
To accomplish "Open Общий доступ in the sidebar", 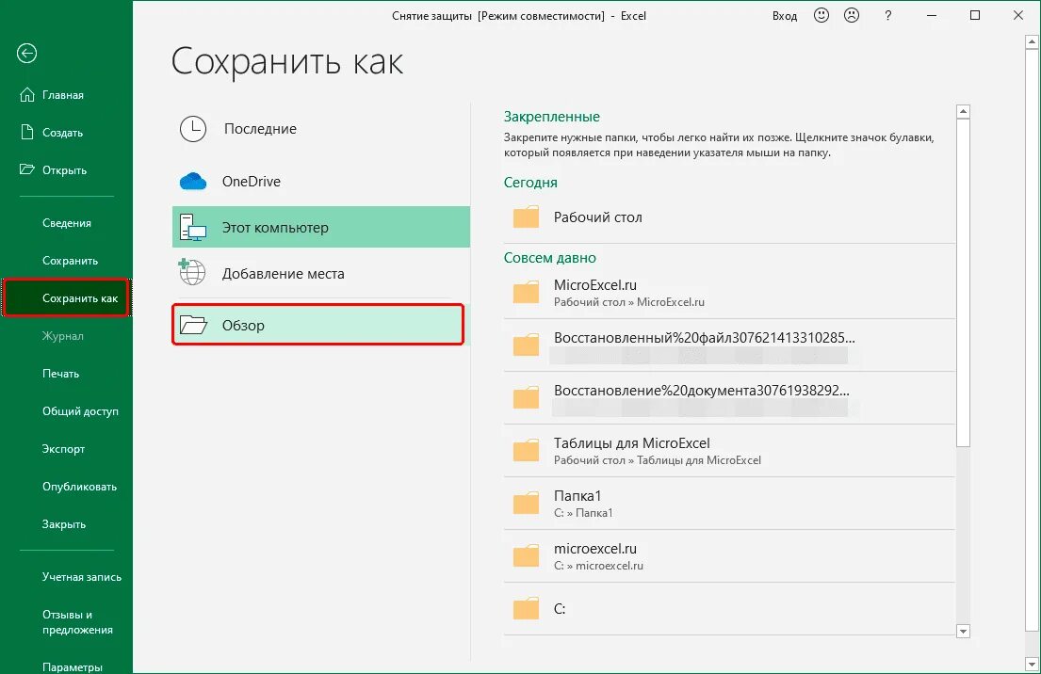I will (80, 411).
